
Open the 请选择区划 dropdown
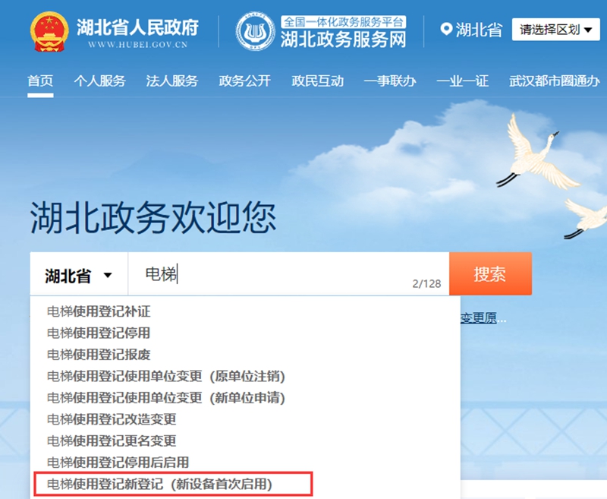pos(556,30)
